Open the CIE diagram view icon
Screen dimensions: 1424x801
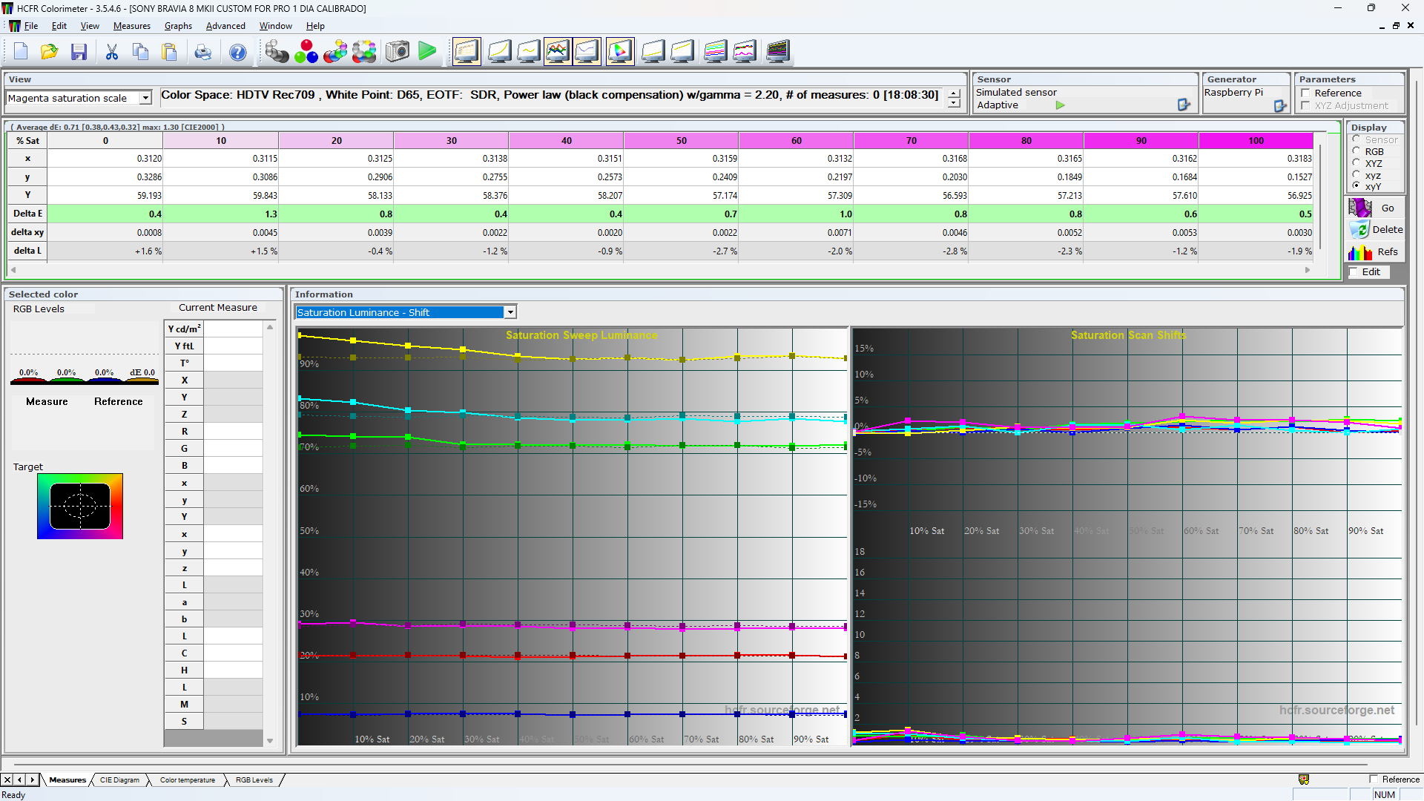coord(620,52)
